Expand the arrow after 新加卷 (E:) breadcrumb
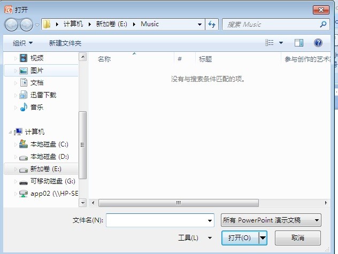 [134, 25]
